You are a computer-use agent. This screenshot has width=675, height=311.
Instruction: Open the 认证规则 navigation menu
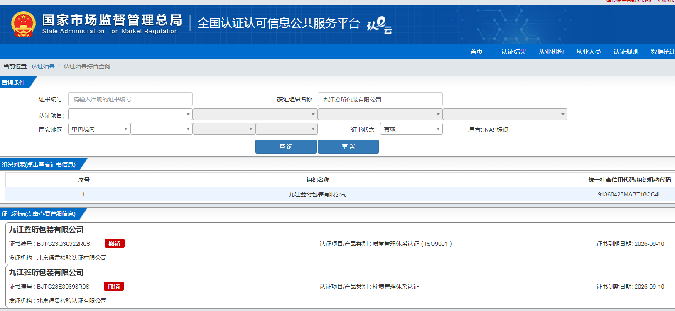coord(626,51)
